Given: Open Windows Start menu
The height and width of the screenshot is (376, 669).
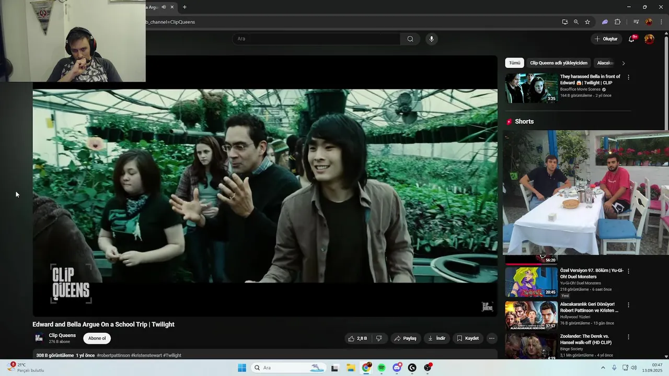Looking at the screenshot, I should coord(242,368).
